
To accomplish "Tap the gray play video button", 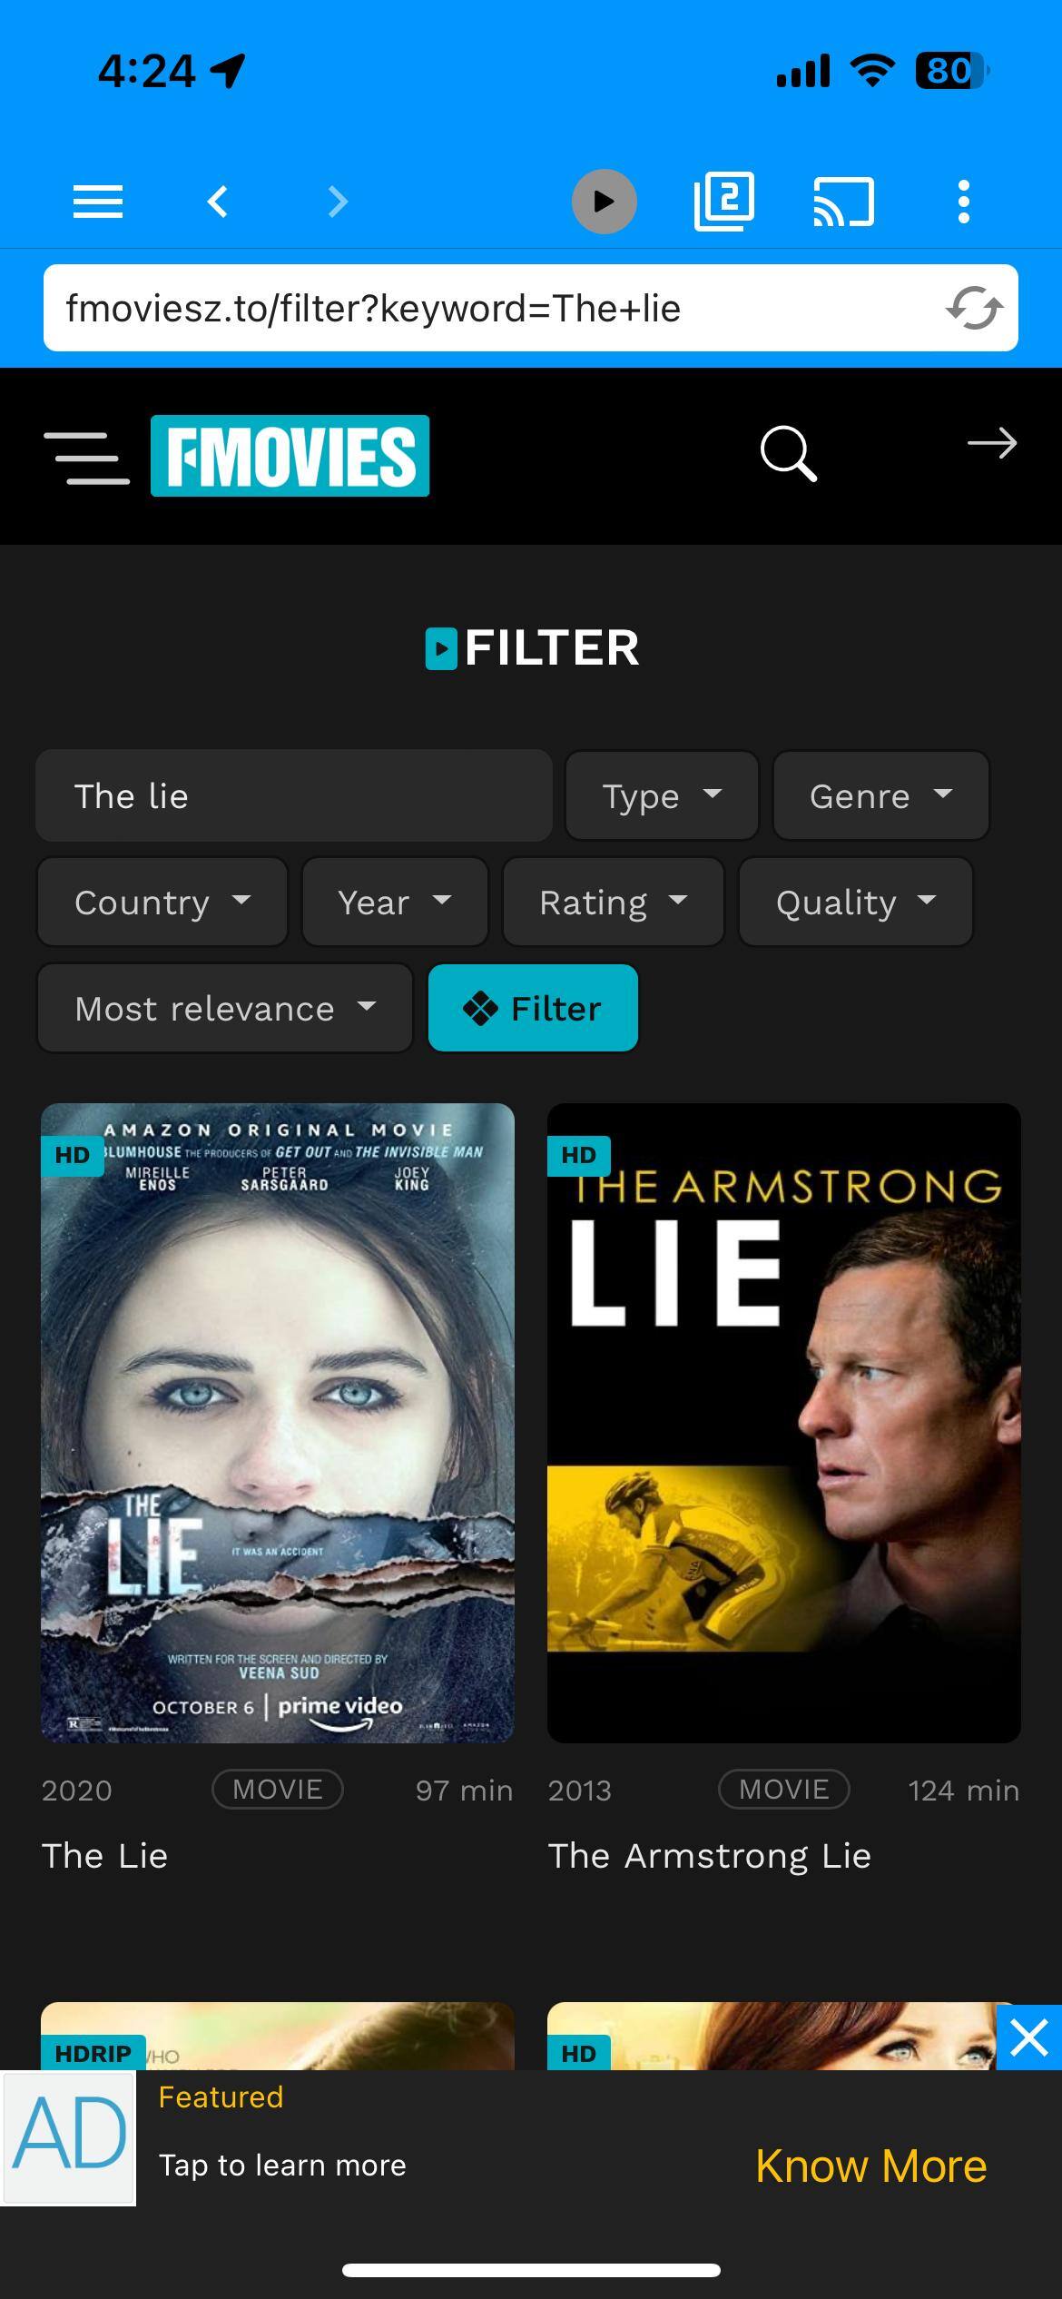I will point(604,202).
